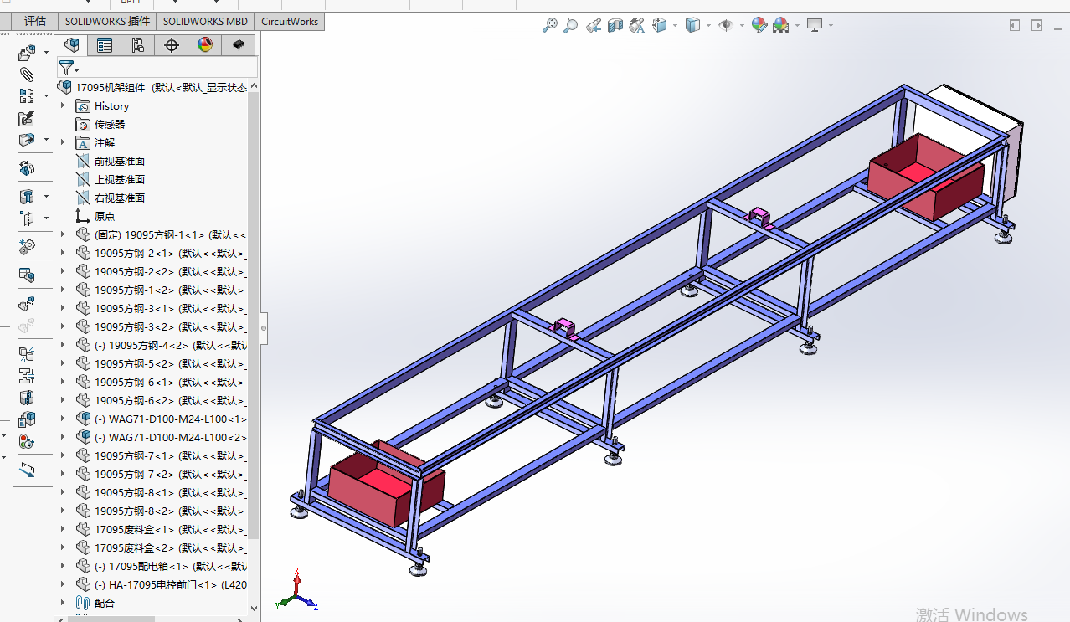
Task: Select the Zoom to Area tool
Action: (572, 26)
